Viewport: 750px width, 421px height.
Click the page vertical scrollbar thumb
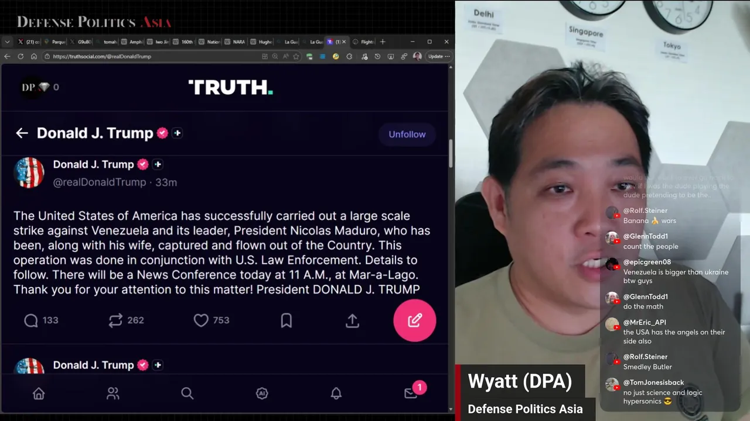click(450, 153)
